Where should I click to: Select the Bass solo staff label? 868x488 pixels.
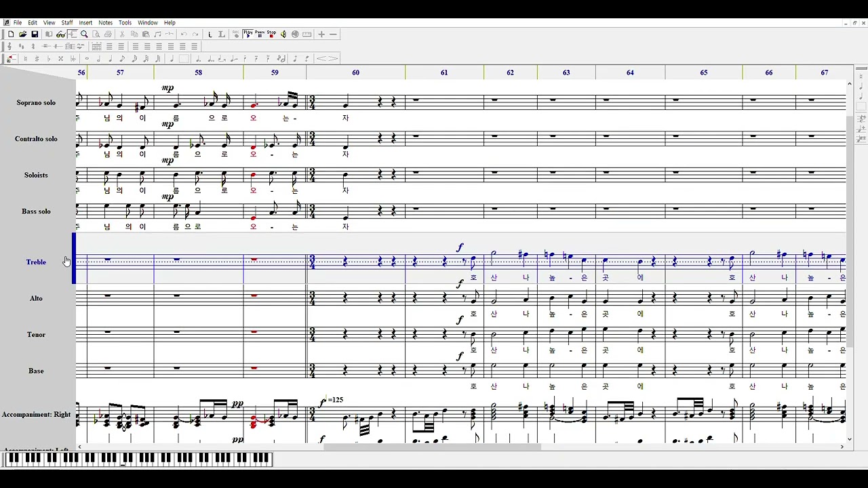click(x=36, y=211)
